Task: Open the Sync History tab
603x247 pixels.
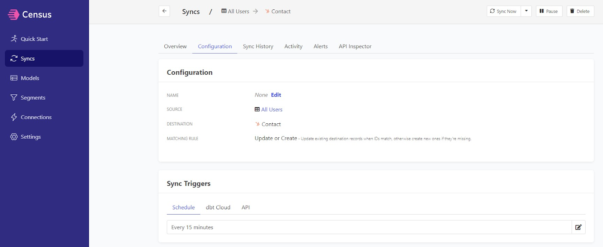Action: point(258,46)
